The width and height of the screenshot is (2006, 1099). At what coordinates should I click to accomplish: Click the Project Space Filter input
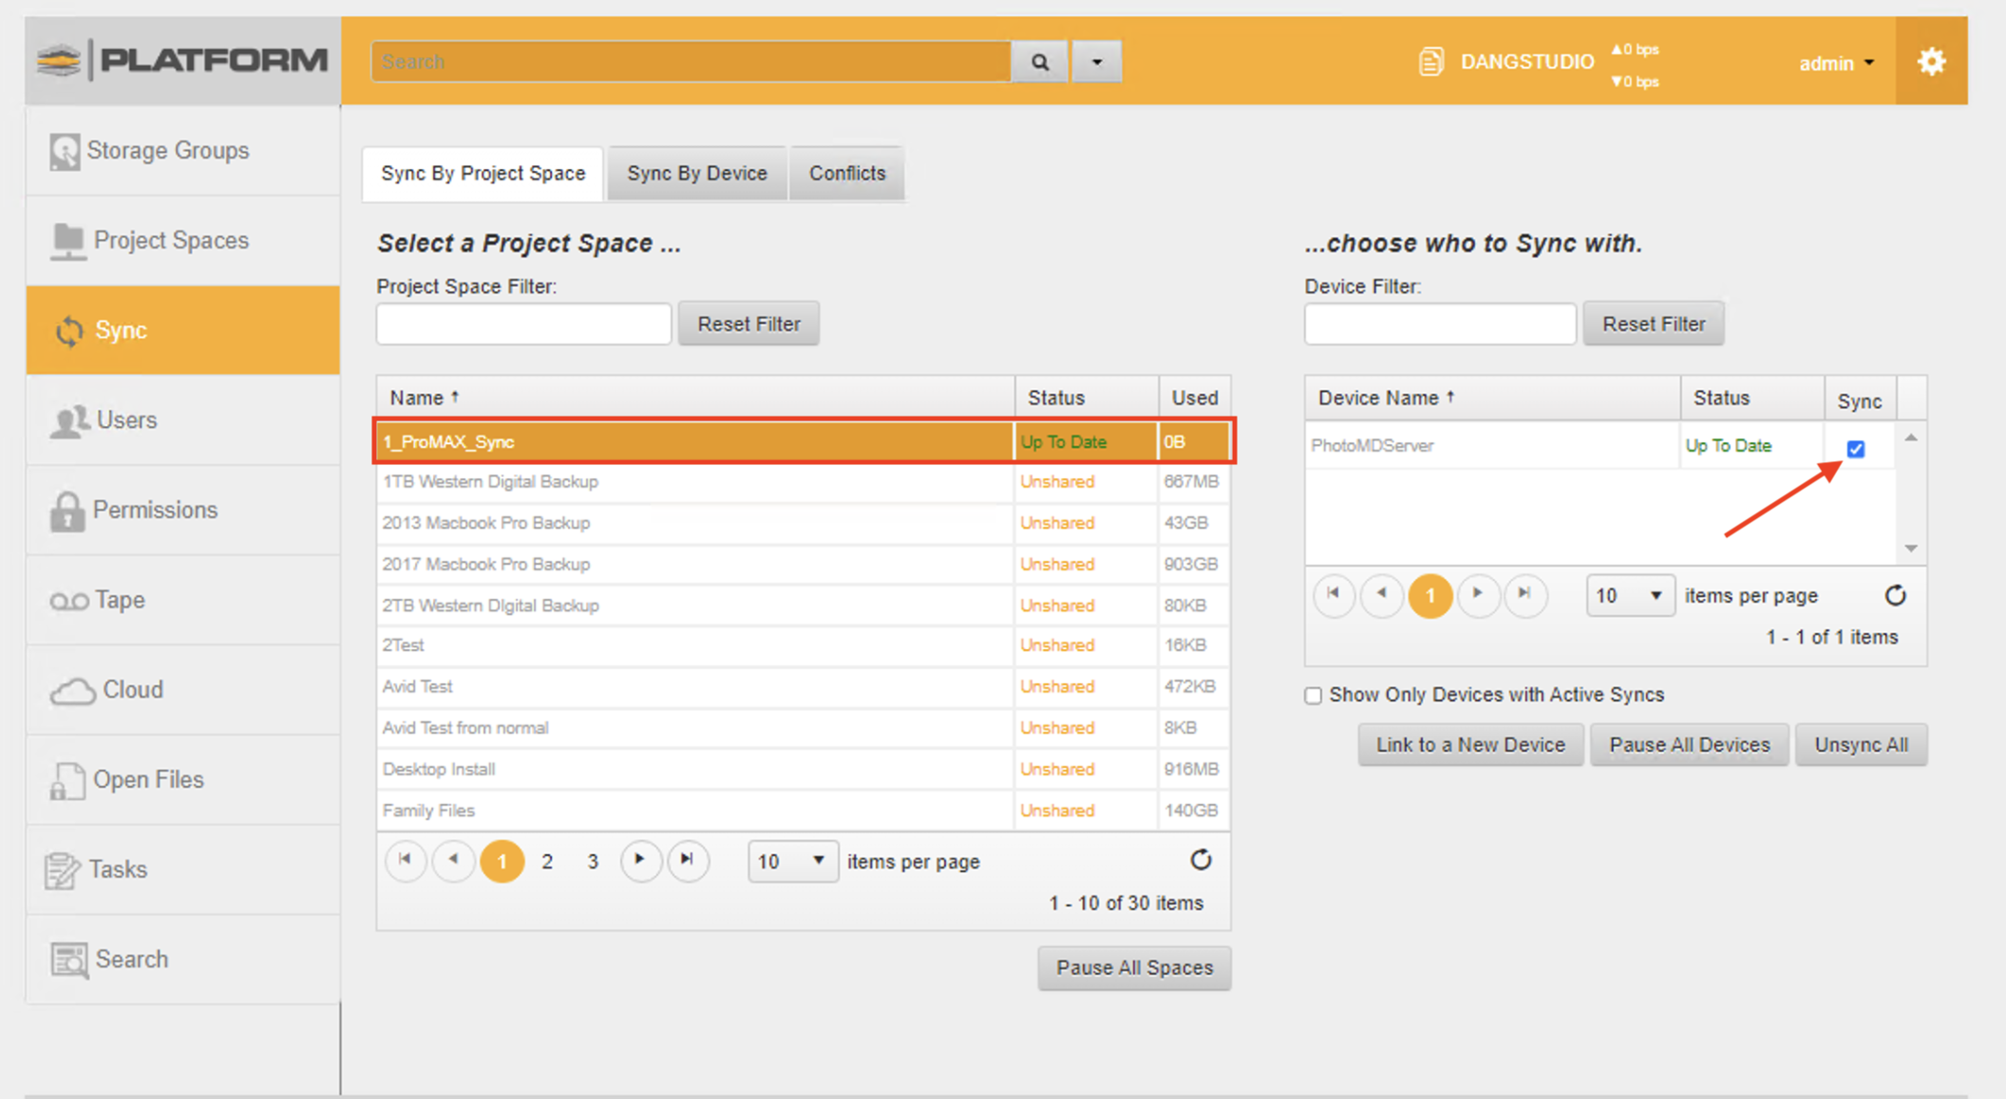pos(523,324)
